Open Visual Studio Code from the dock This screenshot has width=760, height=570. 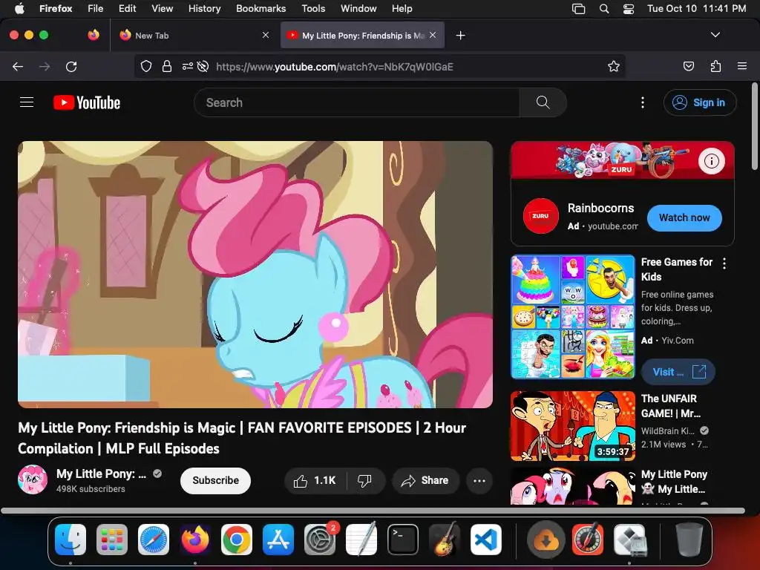[485, 540]
